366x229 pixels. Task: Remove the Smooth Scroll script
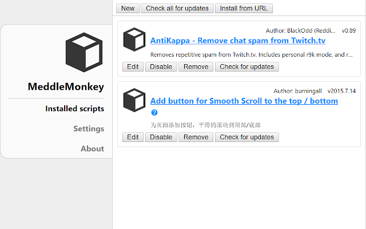coord(196,137)
